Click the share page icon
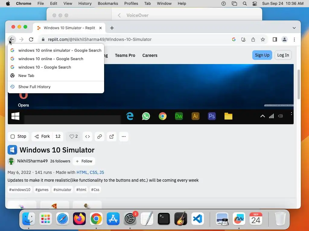The height and width of the screenshot is (231, 309). (x=253, y=39)
